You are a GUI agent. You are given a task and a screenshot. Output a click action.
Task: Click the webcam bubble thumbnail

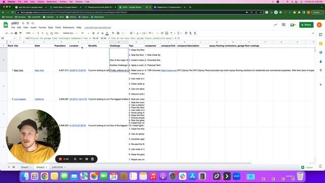point(33,137)
